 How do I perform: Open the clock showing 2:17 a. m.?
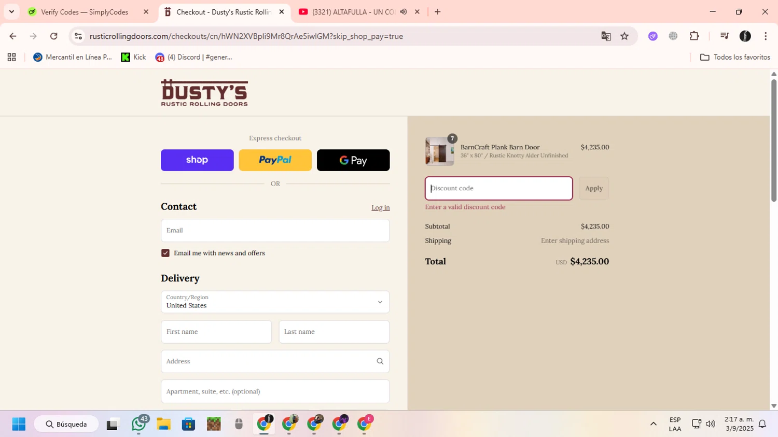tap(739, 424)
